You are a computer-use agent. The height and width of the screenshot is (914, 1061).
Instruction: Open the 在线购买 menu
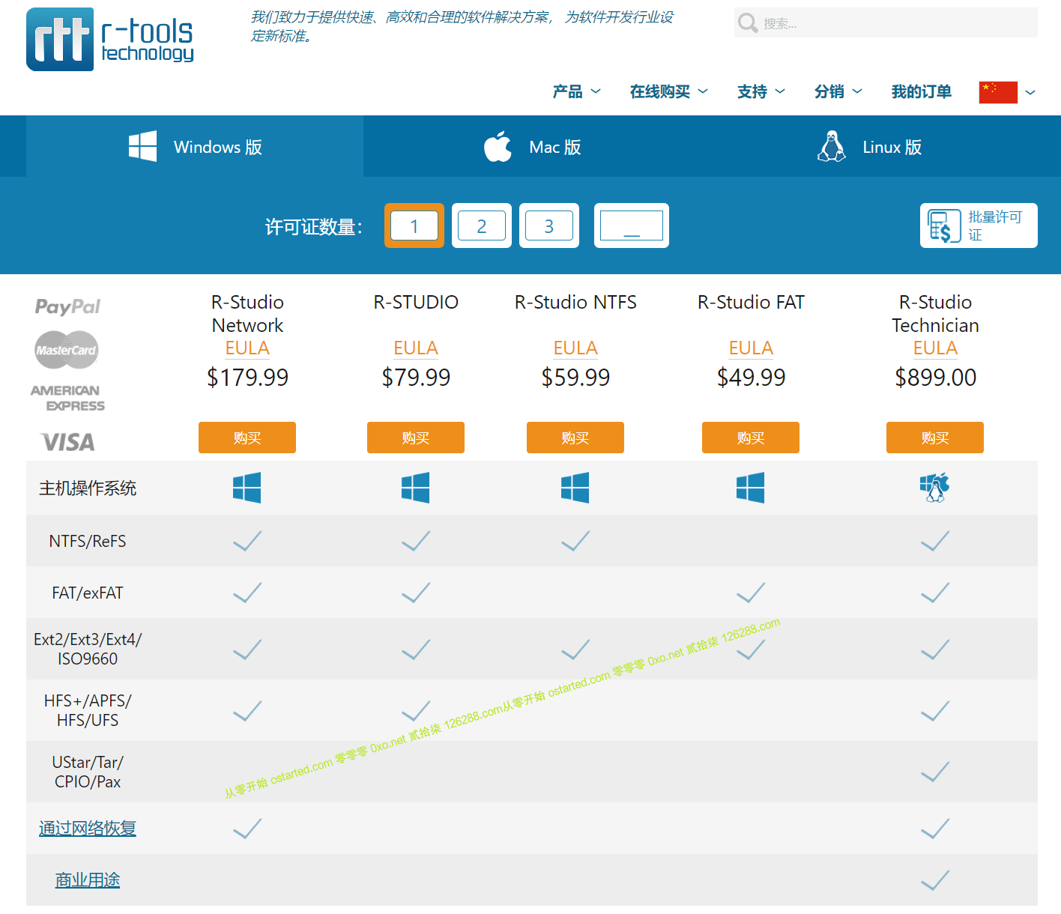tap(660, 91)
